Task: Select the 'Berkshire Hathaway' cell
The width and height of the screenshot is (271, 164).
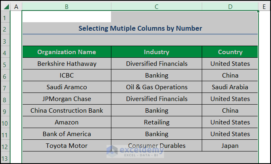Action: tap(66, 64)
